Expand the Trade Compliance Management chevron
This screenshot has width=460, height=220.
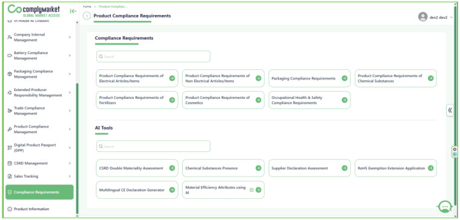[x=70, y=111]
